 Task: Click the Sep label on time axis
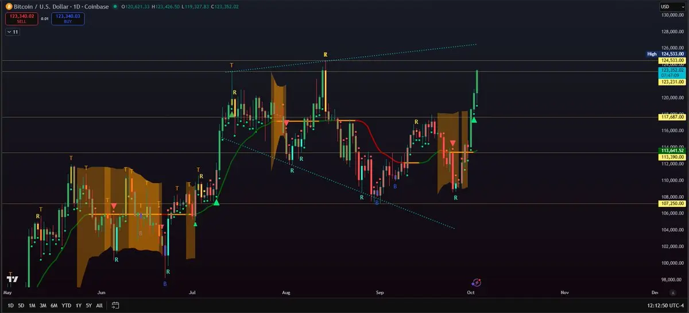tap(380, 292)
